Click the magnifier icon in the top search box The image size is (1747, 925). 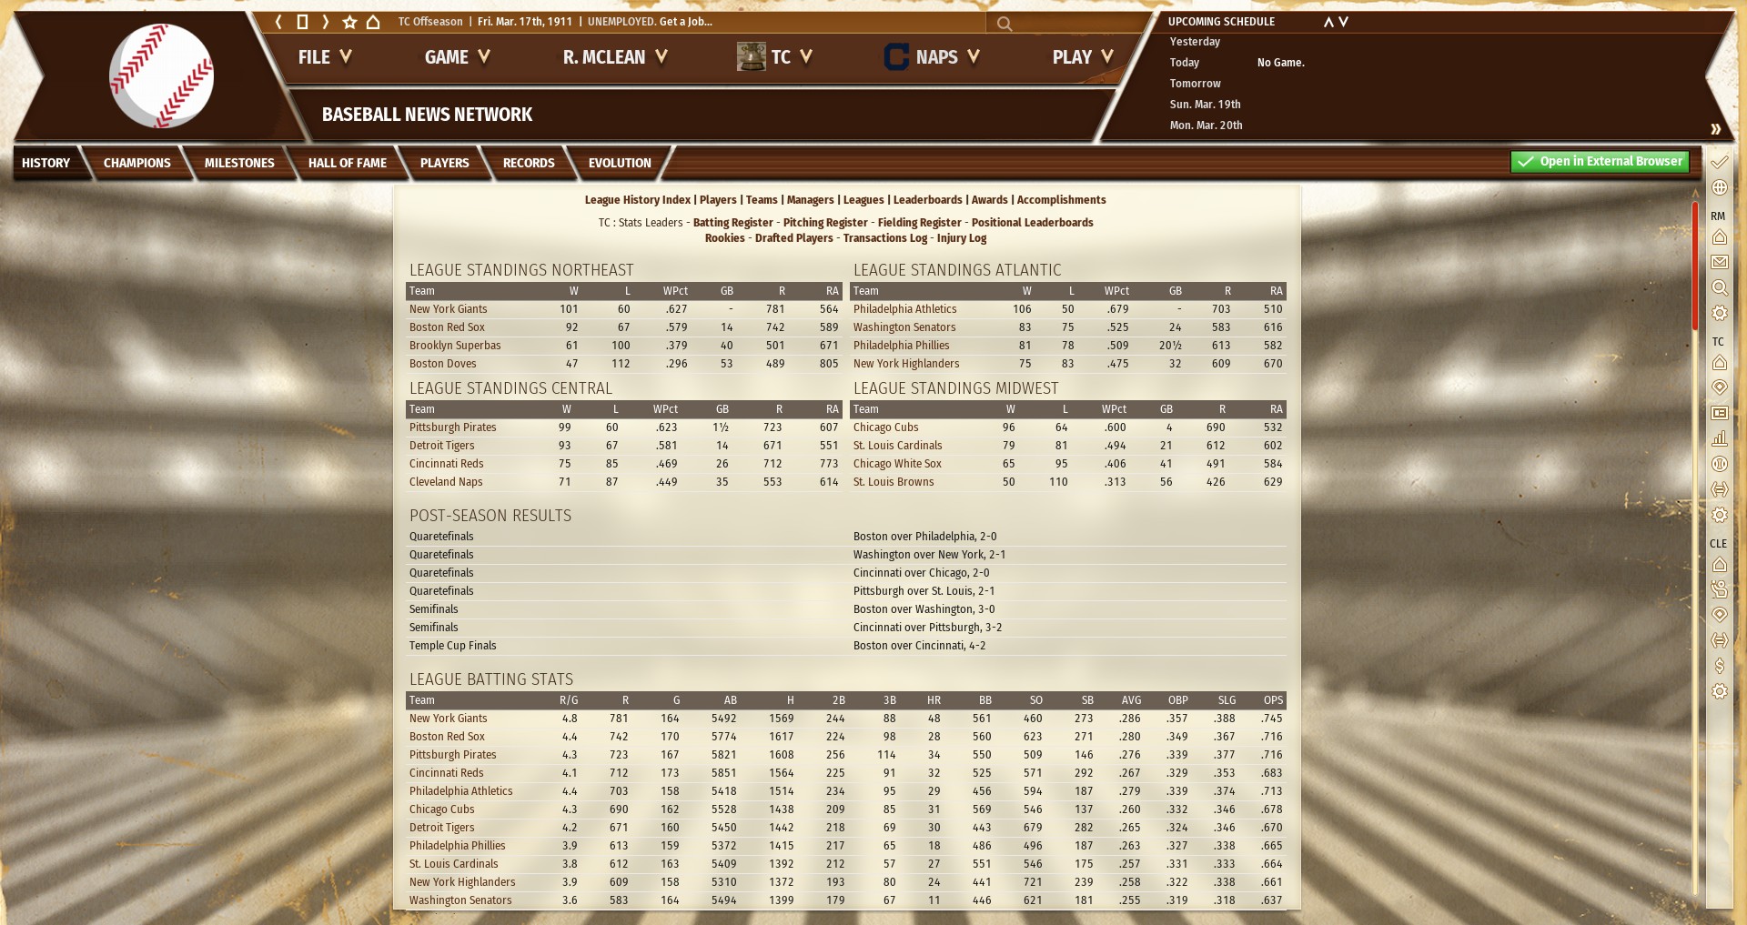1005,24
